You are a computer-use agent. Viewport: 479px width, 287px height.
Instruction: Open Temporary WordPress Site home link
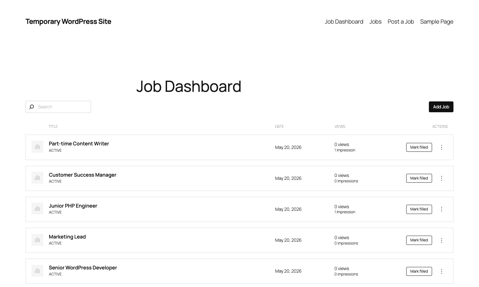(68, 21)
